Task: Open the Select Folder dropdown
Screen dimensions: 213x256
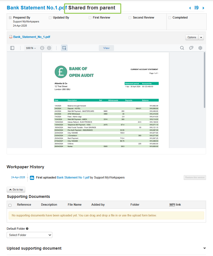Action: pos(29,235)
